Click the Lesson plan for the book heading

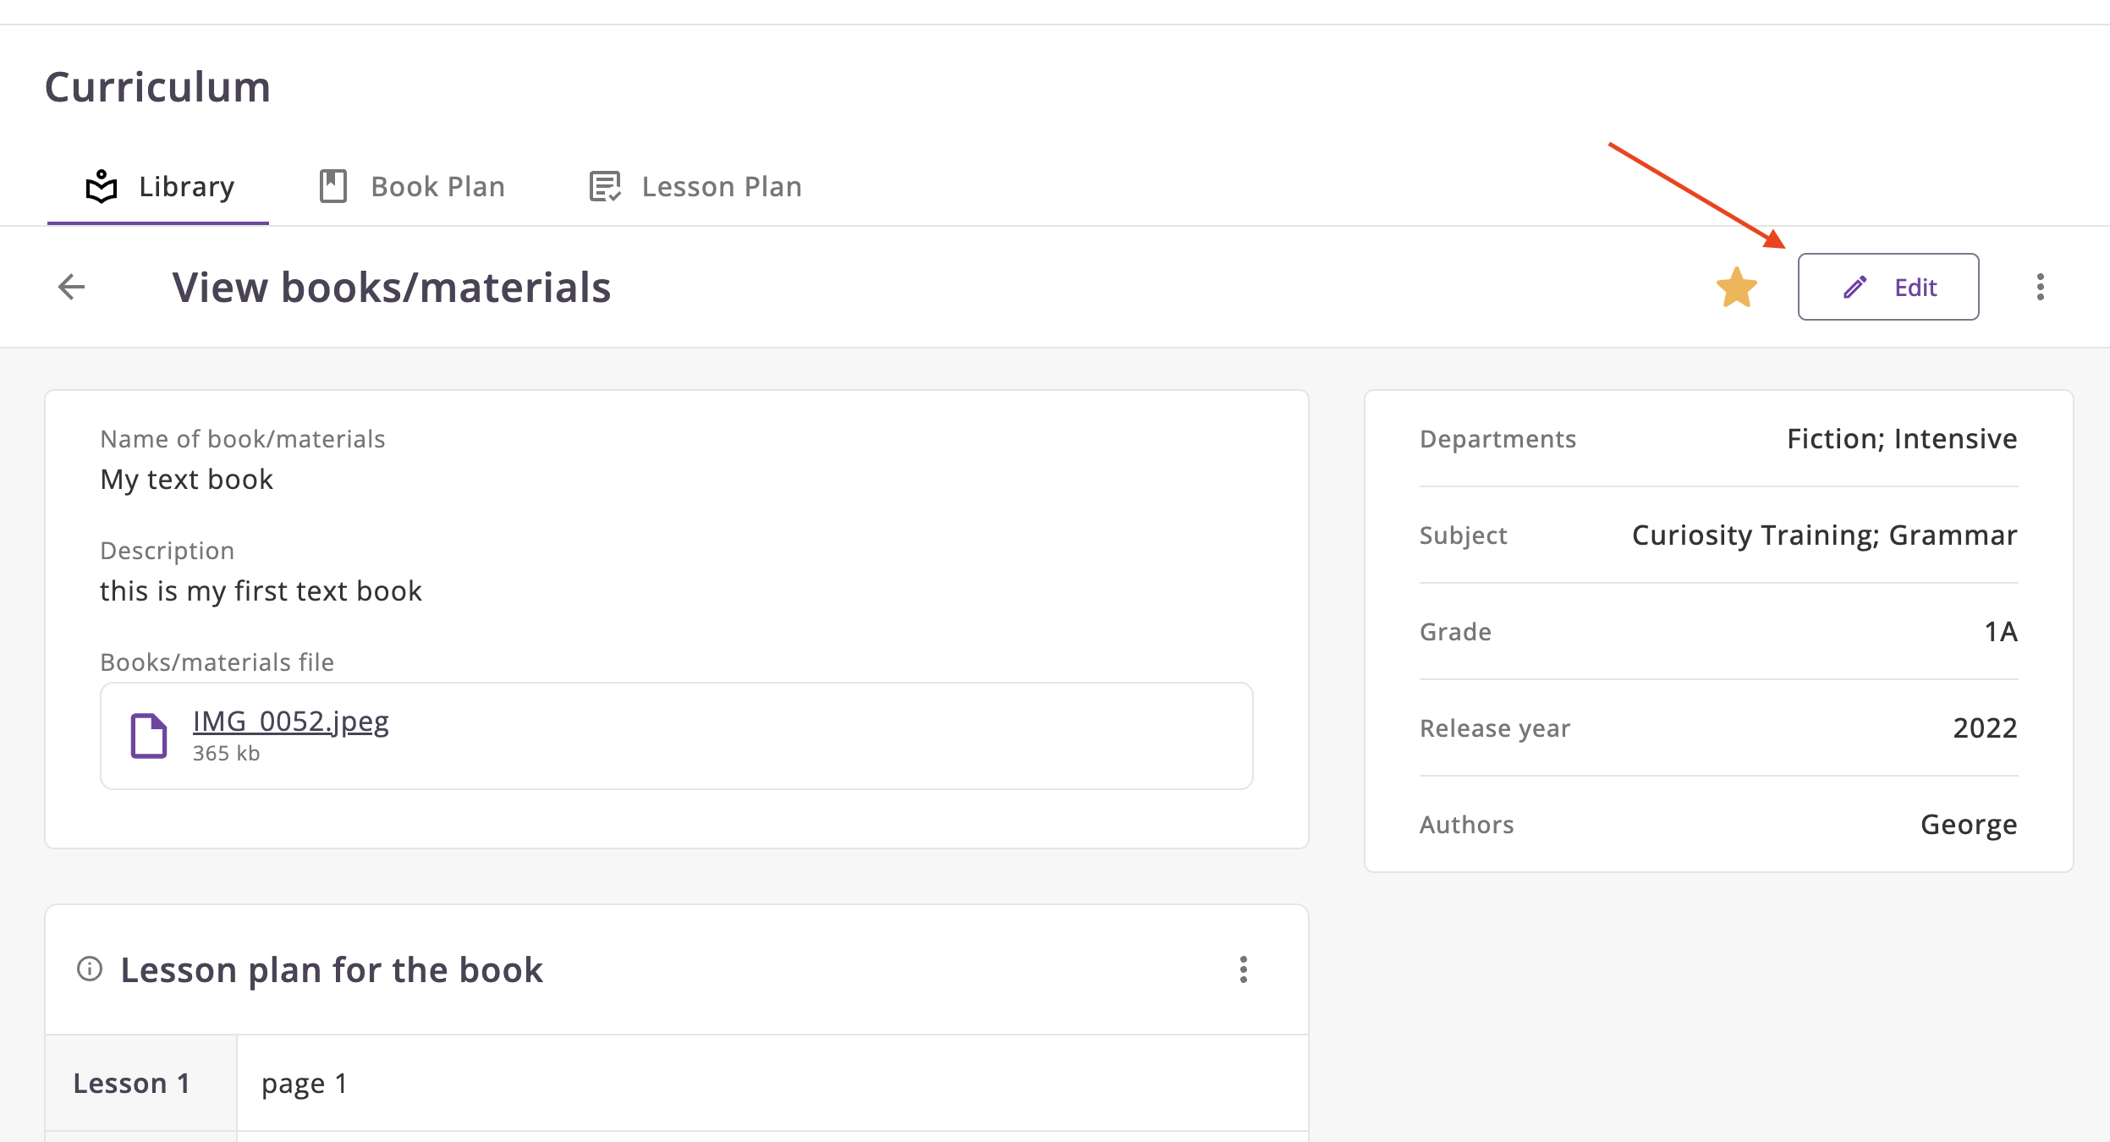click(332, 969)
